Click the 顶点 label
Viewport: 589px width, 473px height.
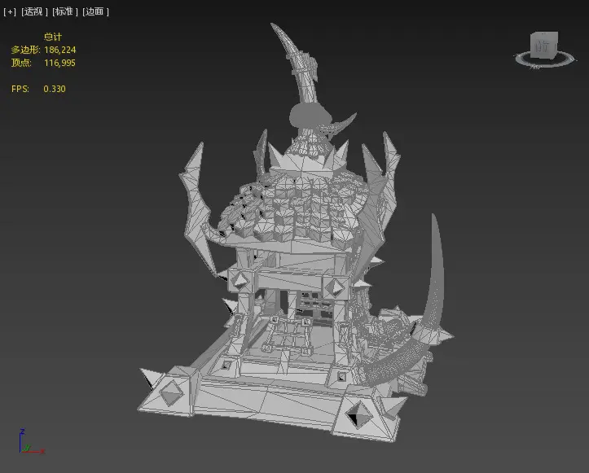(x=21, y=63)
